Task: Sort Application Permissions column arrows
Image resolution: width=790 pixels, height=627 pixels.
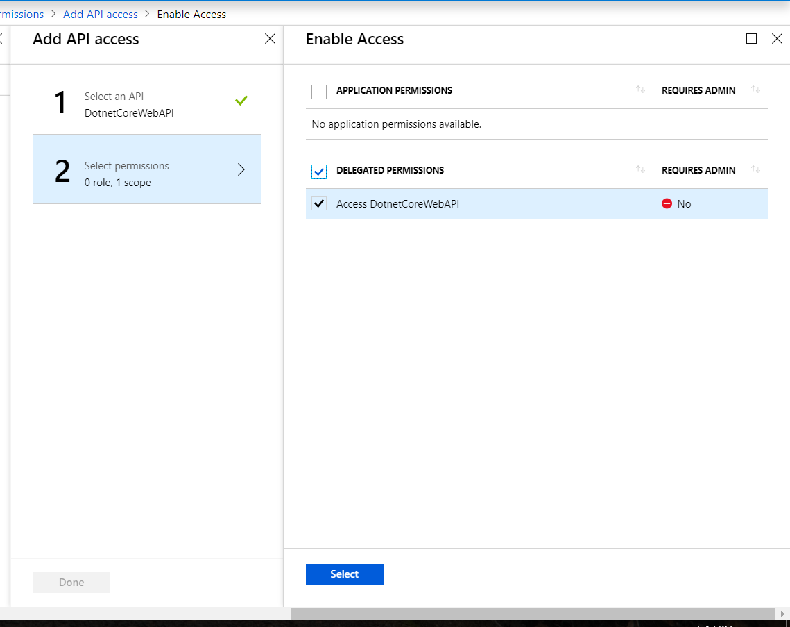Action: coord(640,90)
